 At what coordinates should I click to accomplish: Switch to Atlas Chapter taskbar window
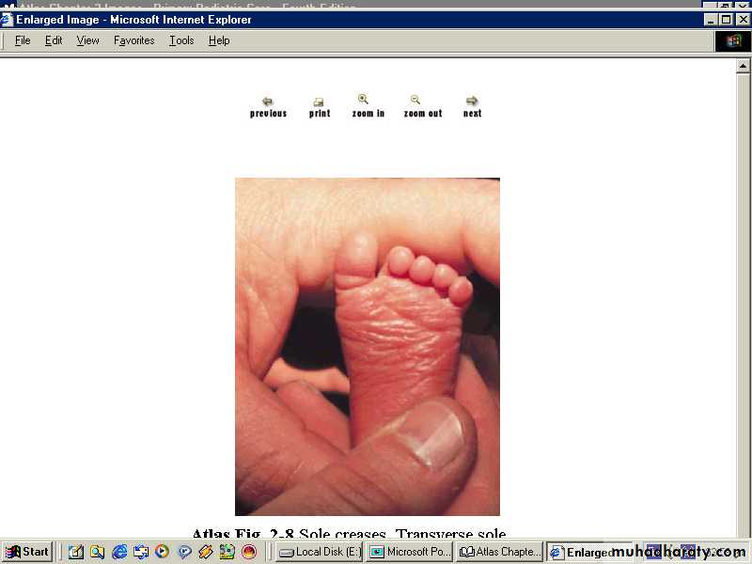point(499,552)
